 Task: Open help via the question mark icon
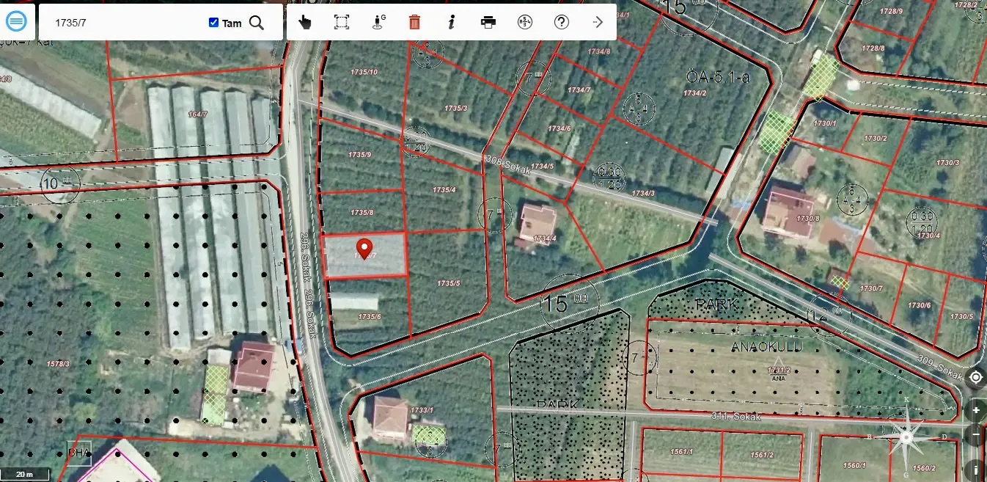(562, 22)
